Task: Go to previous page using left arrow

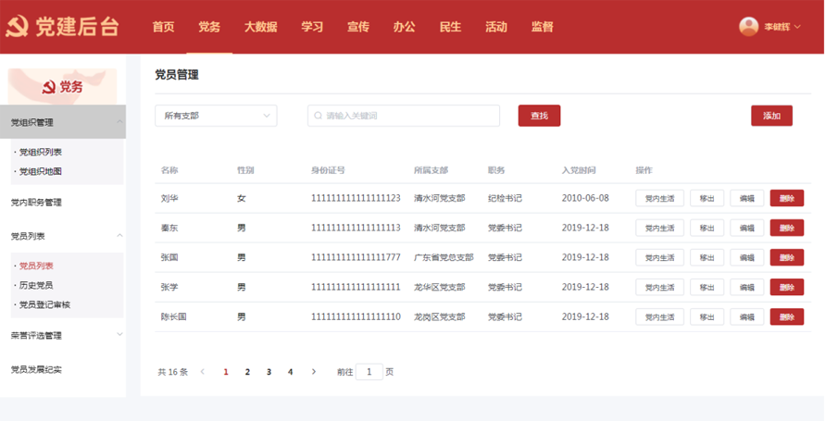Action: [x=203, y=372]
